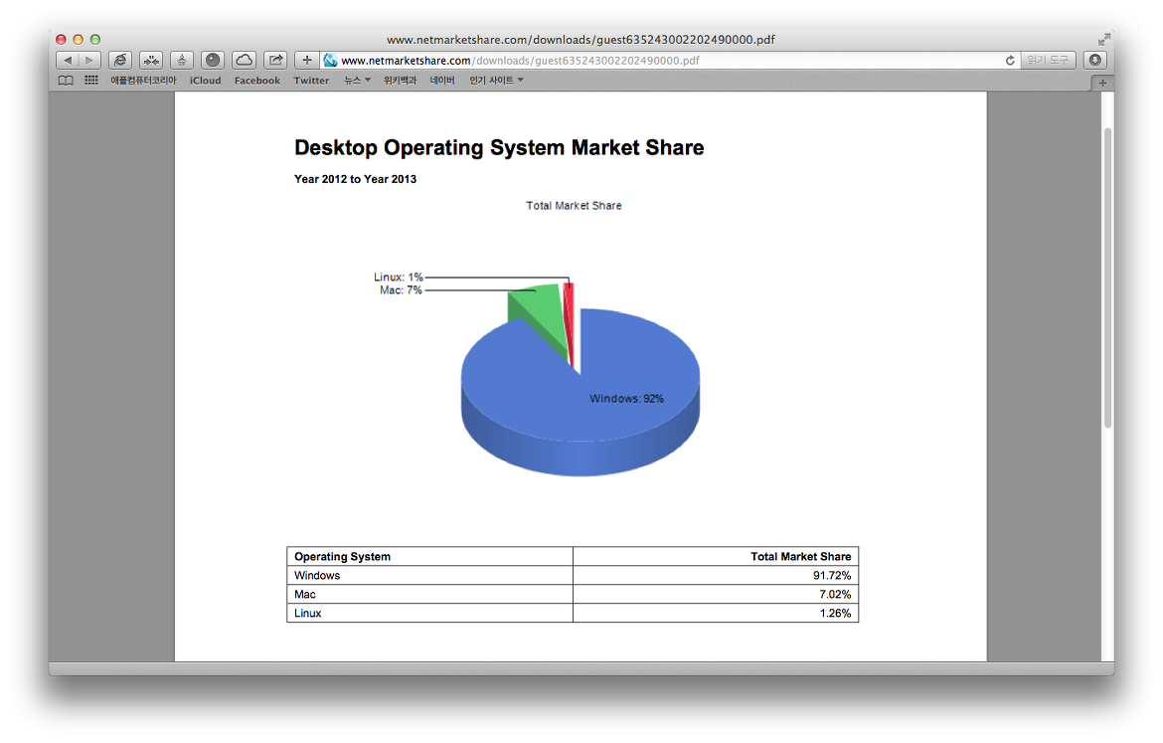The height and width of the screenshot is (743, 1163).
Task: Add bookmark with the plus button
Action: click(x=306, y=60)
